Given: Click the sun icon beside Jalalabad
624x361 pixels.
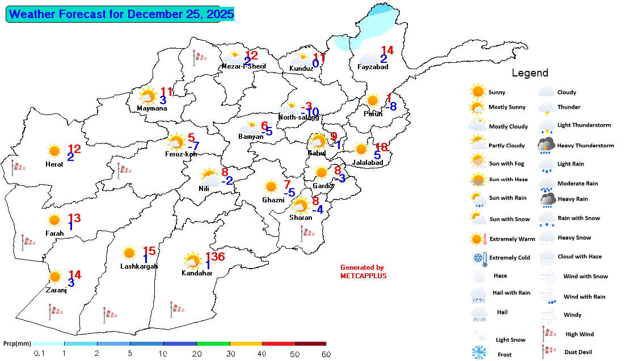Looking at the screenshot, I should pyautogui.click(x=361, y=149).
